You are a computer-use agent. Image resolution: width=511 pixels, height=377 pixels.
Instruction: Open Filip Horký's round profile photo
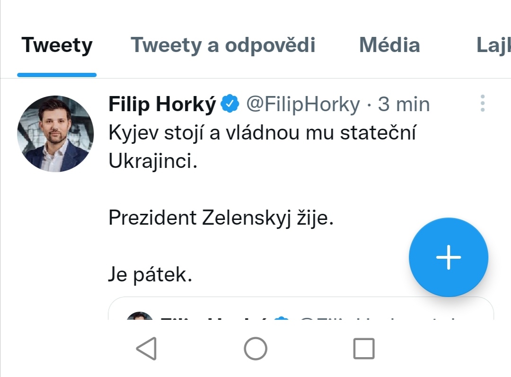coord(55,133)
